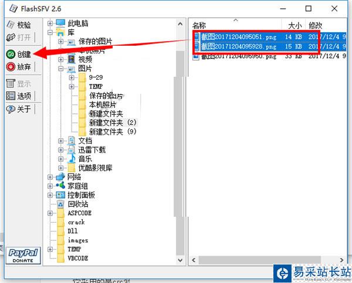Collapse the 图片 tree node
The image size is (352, 283).
(60, 69)
